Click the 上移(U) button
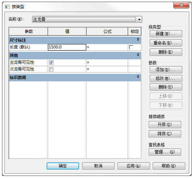Screen dimensions: 195x179 coord(166,96)
